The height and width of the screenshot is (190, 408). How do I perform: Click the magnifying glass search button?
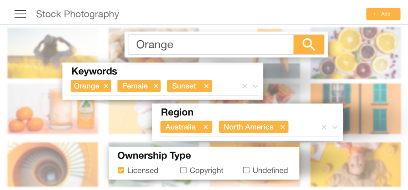(308, 44)
